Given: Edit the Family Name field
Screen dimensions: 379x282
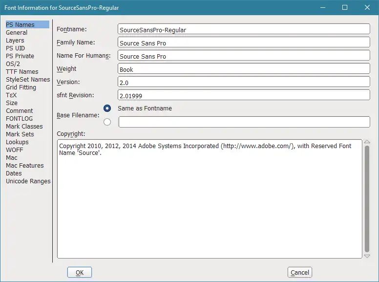Looking at the screenshot, I should click(244, 43).
